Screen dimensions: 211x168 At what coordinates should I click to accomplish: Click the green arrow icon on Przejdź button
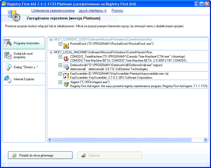tap(14, 155)
